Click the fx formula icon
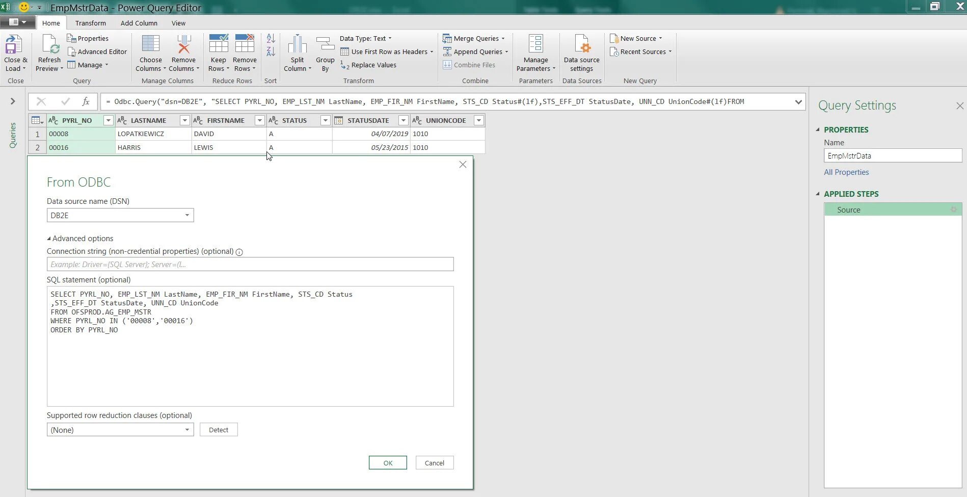This screenshot has height=497, width=967. (86, 101)
